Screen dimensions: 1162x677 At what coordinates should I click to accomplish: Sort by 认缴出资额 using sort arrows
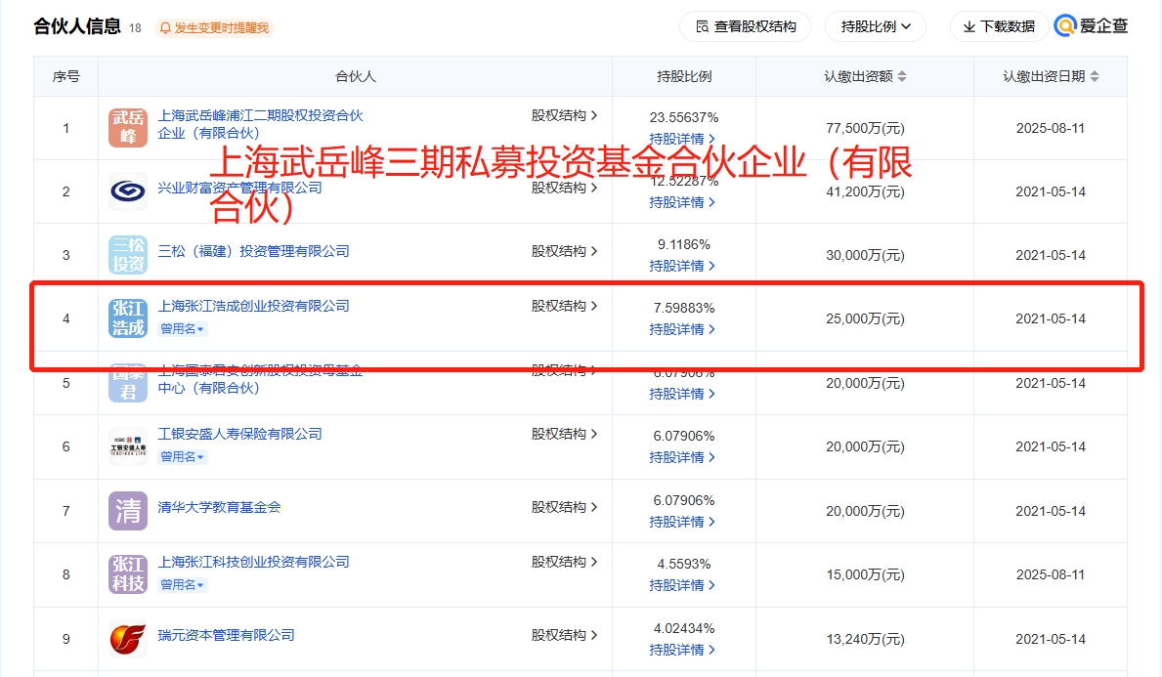tap(902, 76)
